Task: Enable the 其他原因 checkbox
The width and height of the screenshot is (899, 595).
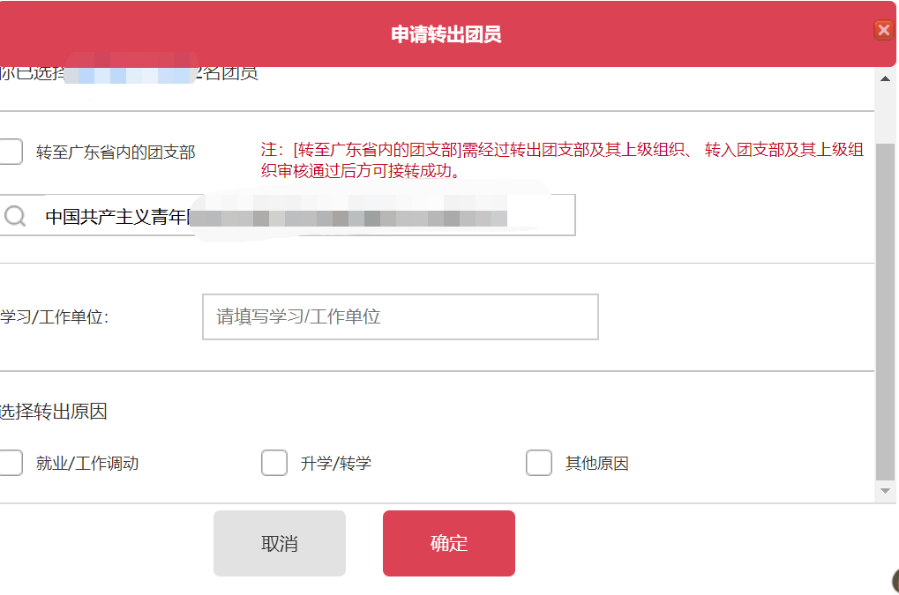Action: click(x=539, y=463)
